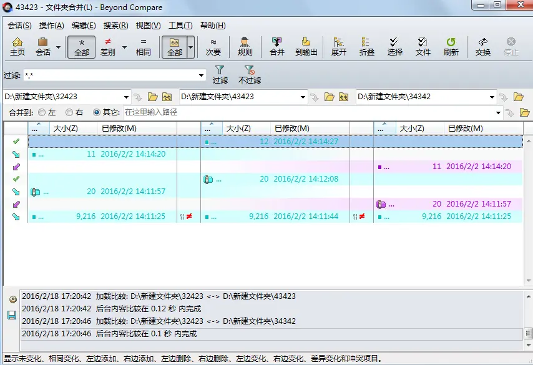Sort center pane by 大小(Z) column
The height and width of the screenshot is (365, 533).
click(x=246, y=129)
